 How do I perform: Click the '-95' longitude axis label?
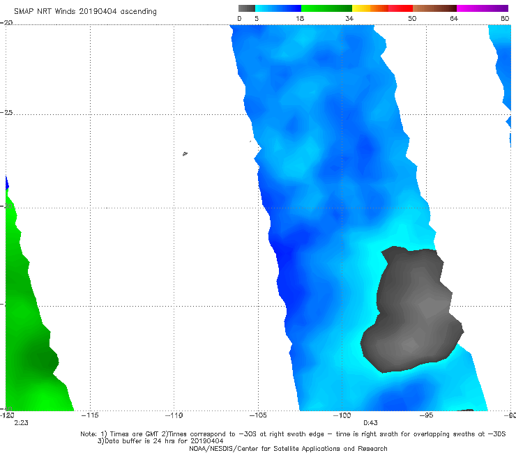(x=426, y=415)
